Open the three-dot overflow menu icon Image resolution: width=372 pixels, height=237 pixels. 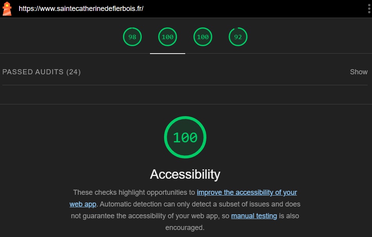pos(370,8)
